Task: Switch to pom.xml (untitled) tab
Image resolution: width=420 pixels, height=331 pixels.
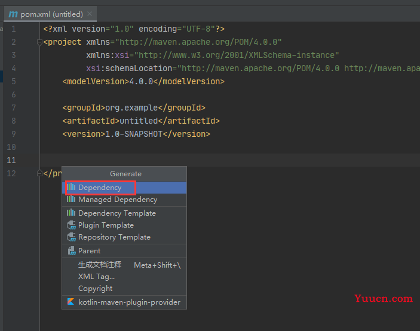Action: coord(50,14)
